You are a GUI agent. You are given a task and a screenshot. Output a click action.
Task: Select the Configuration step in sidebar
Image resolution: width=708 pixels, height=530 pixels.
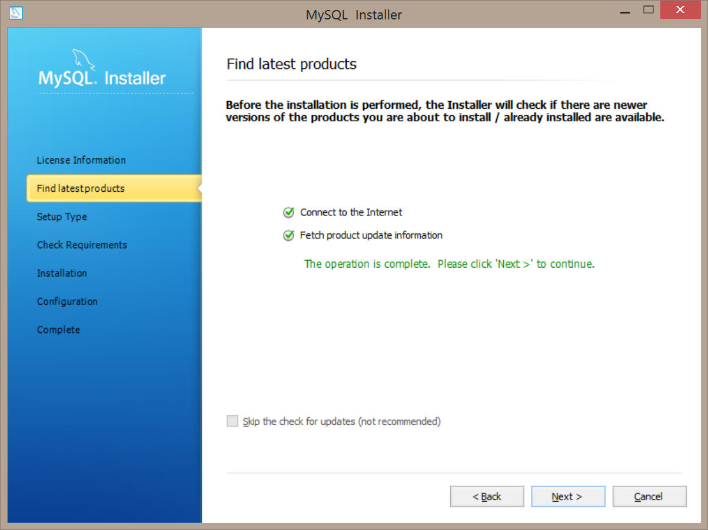(67, 301)
